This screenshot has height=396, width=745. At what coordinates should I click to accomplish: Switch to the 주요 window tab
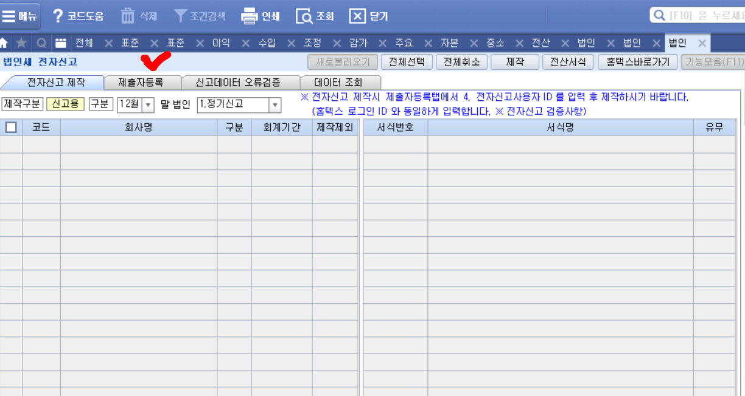coord(404,43)
